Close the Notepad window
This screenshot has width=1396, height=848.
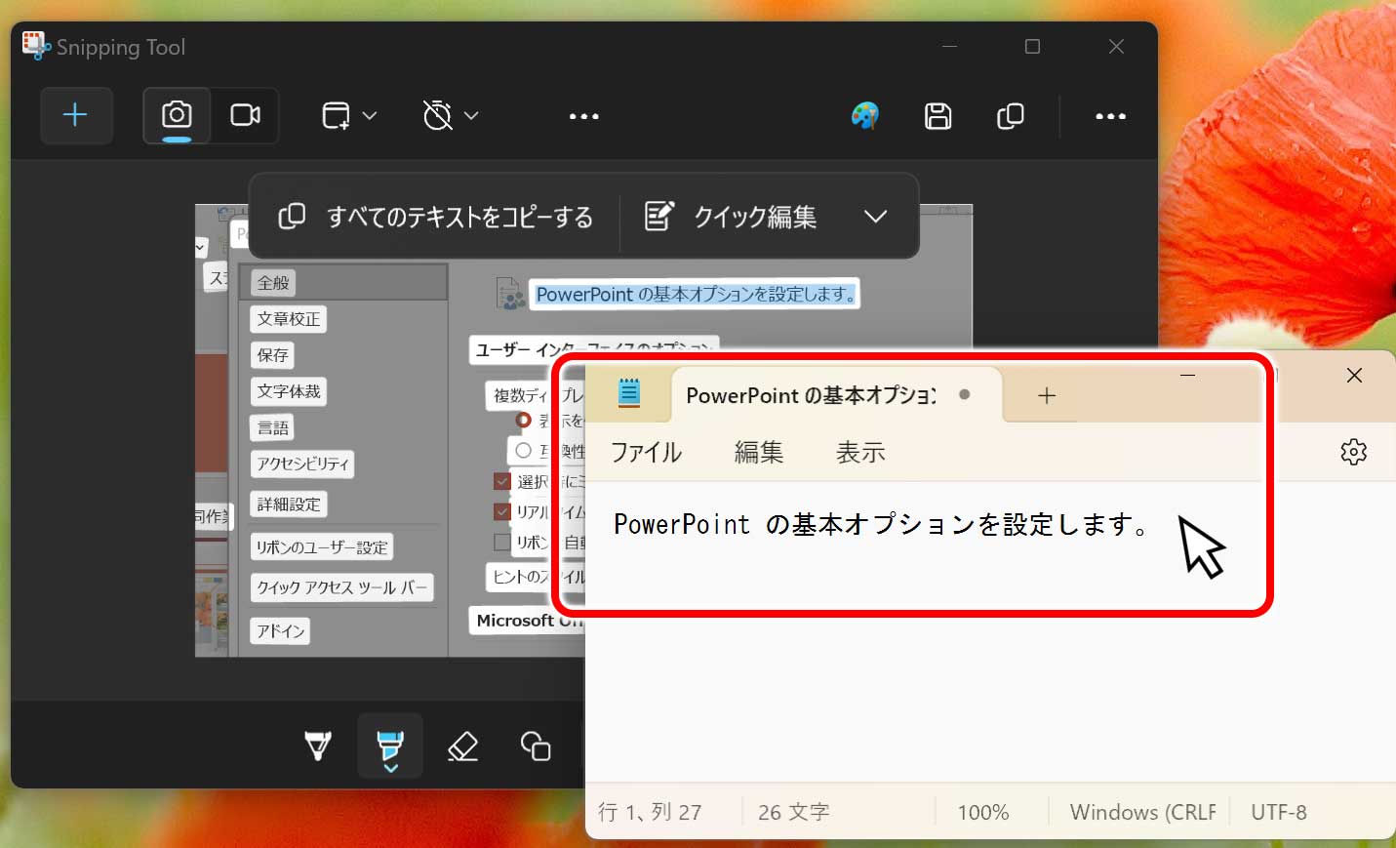point(1354,376)
